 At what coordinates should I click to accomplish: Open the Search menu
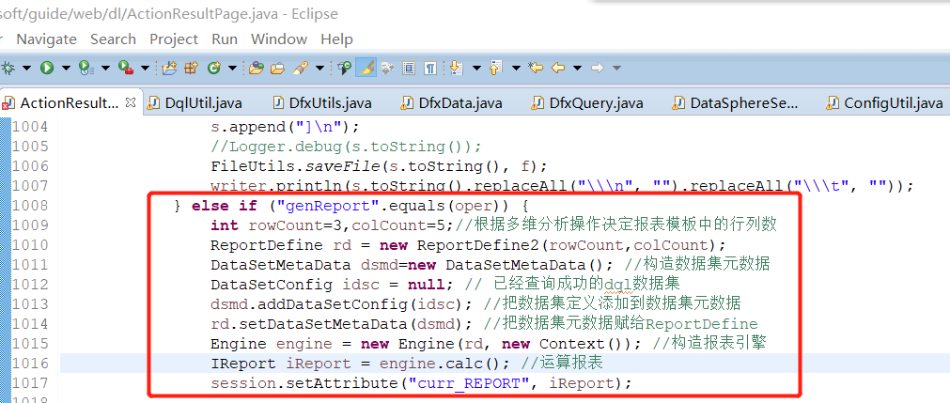114,39
